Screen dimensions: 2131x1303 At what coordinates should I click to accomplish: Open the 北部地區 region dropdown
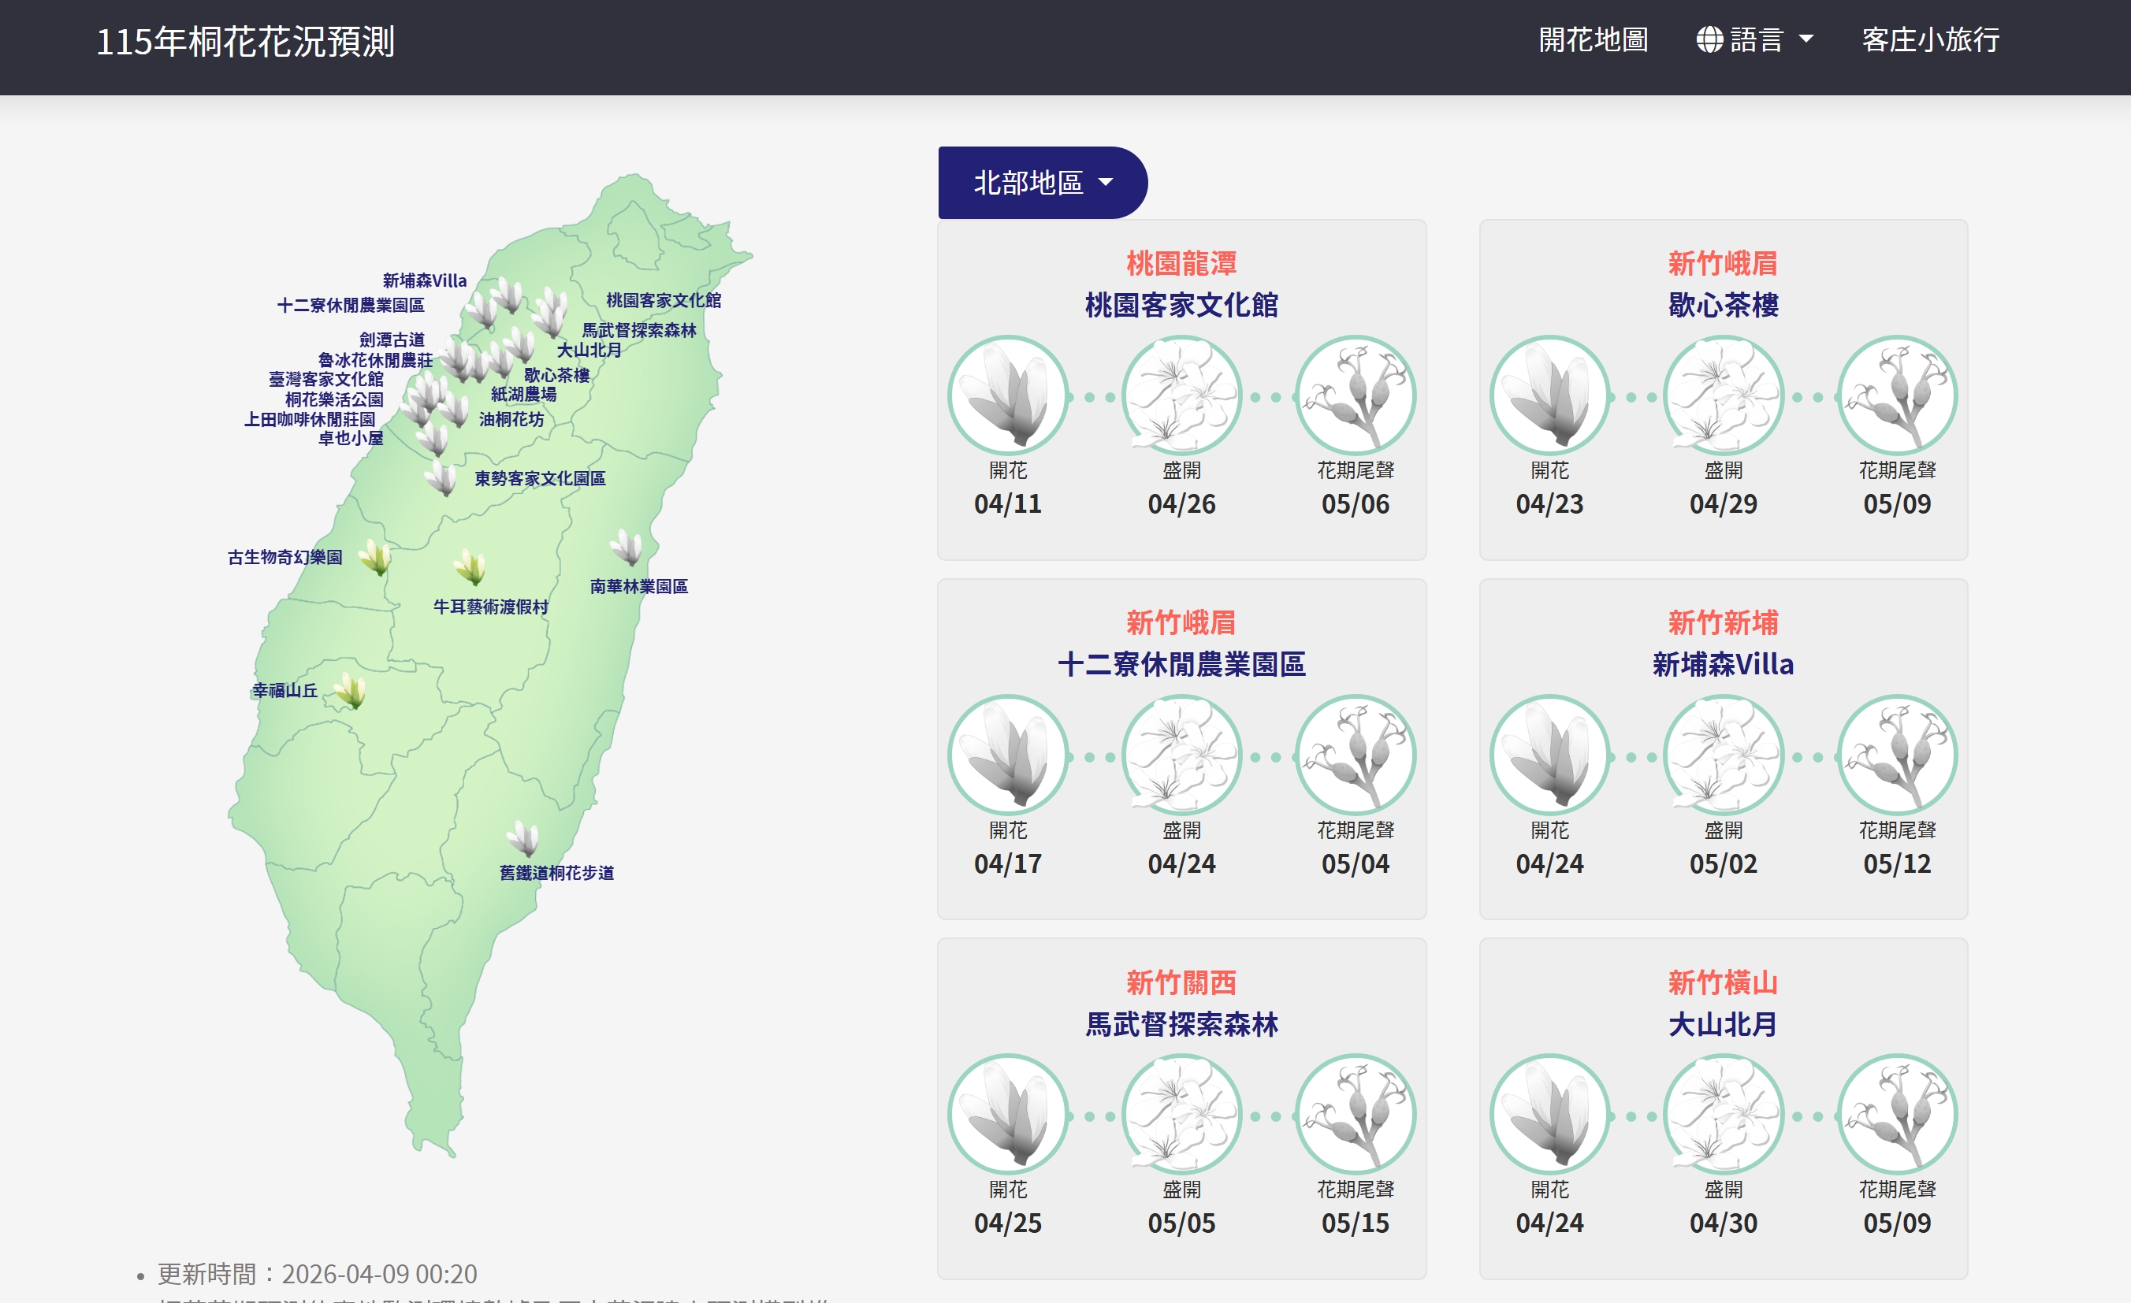1042,183
